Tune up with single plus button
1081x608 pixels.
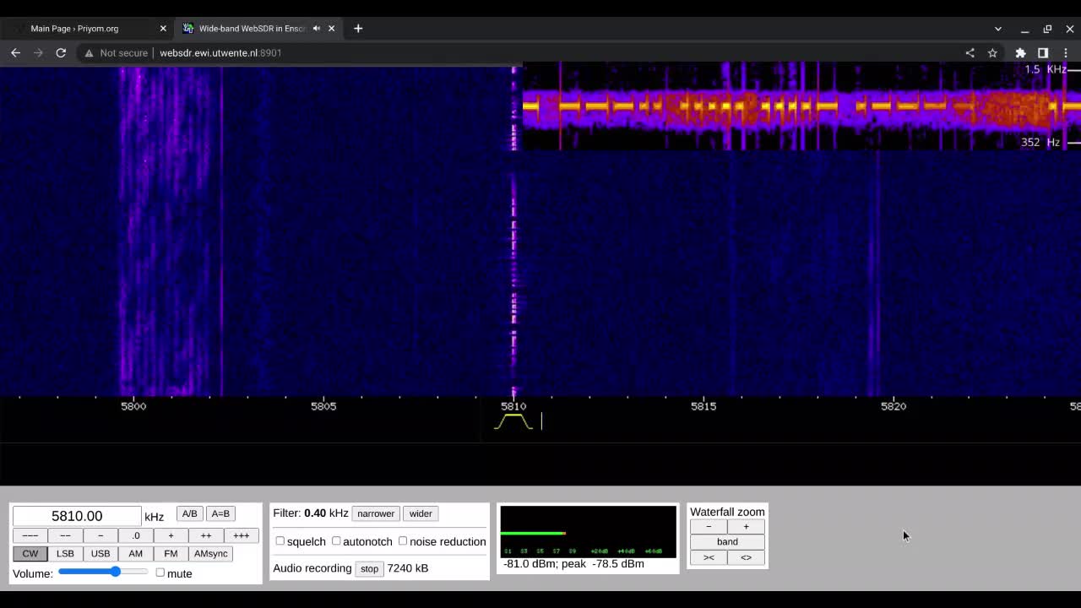(x=171, y=535)
